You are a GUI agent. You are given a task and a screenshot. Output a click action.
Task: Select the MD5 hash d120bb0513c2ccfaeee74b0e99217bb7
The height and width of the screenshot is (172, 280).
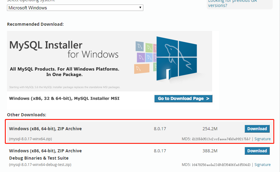221,139
